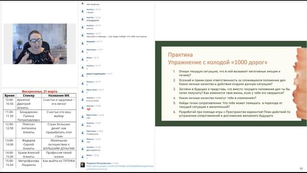Click avatar beside Светлана's 12:17 plus message
307x173 pixels.
[x=83, y=51]
